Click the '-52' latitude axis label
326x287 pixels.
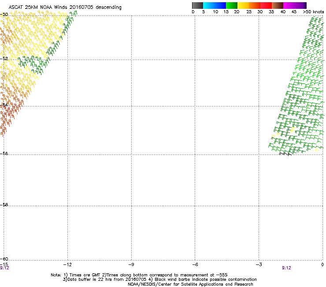tap(4, 59)
